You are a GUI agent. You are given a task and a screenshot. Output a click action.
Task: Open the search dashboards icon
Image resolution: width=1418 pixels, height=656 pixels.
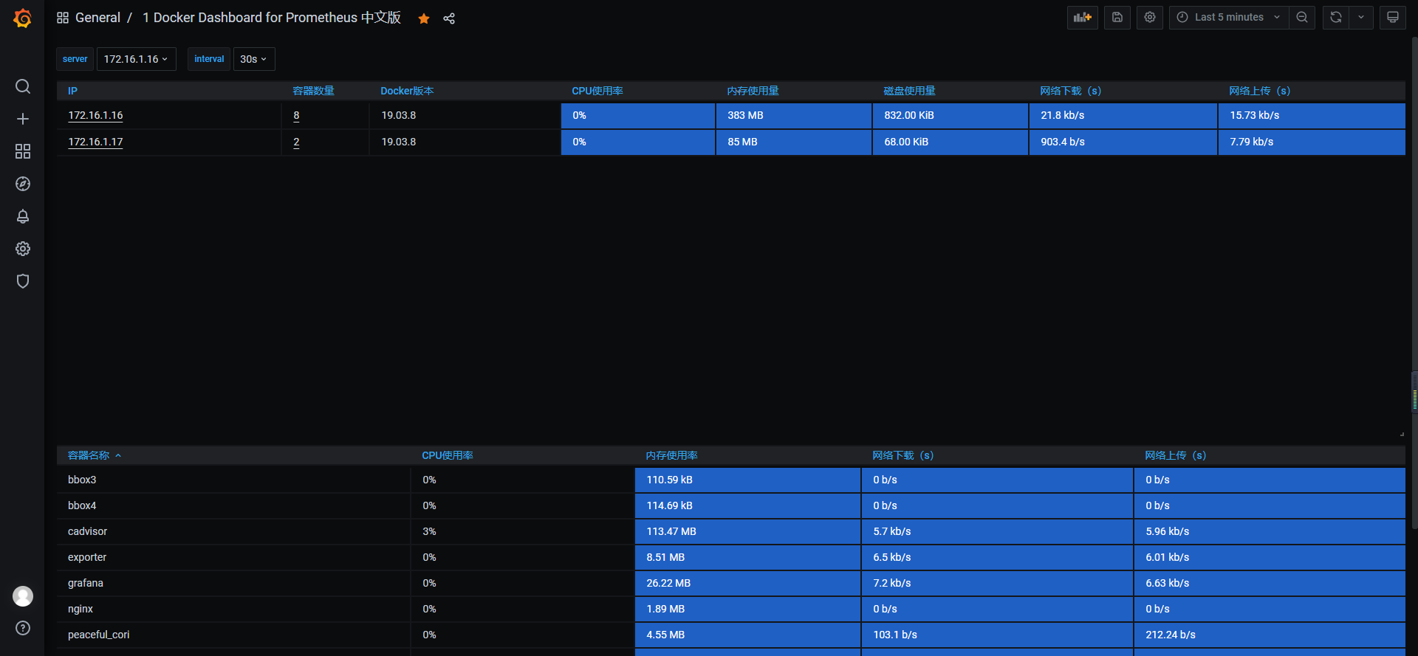[x=23, y=86]
